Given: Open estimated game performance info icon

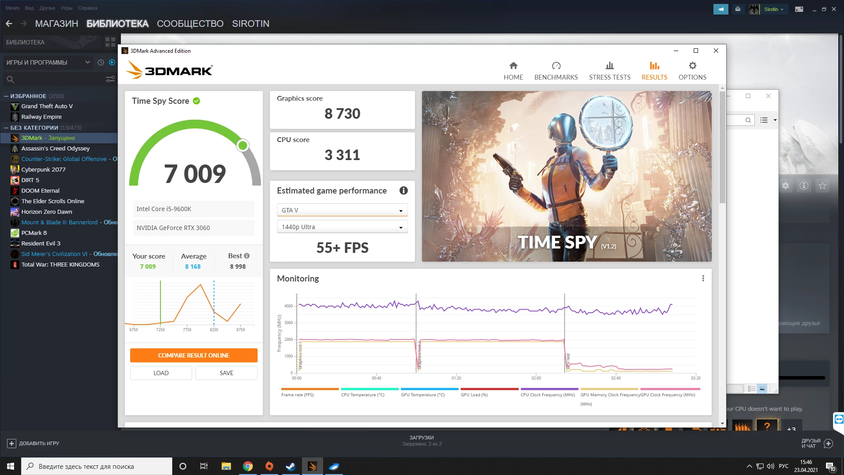Looking at the screenshot, I should [x=404, y=190].
